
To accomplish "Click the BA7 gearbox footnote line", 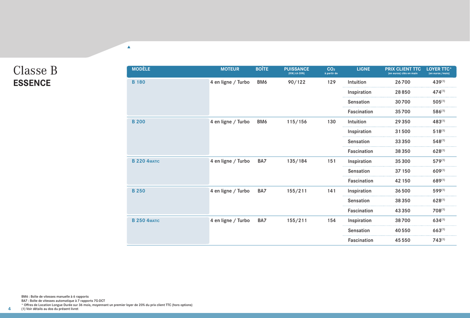I will (x=63, y=301).
